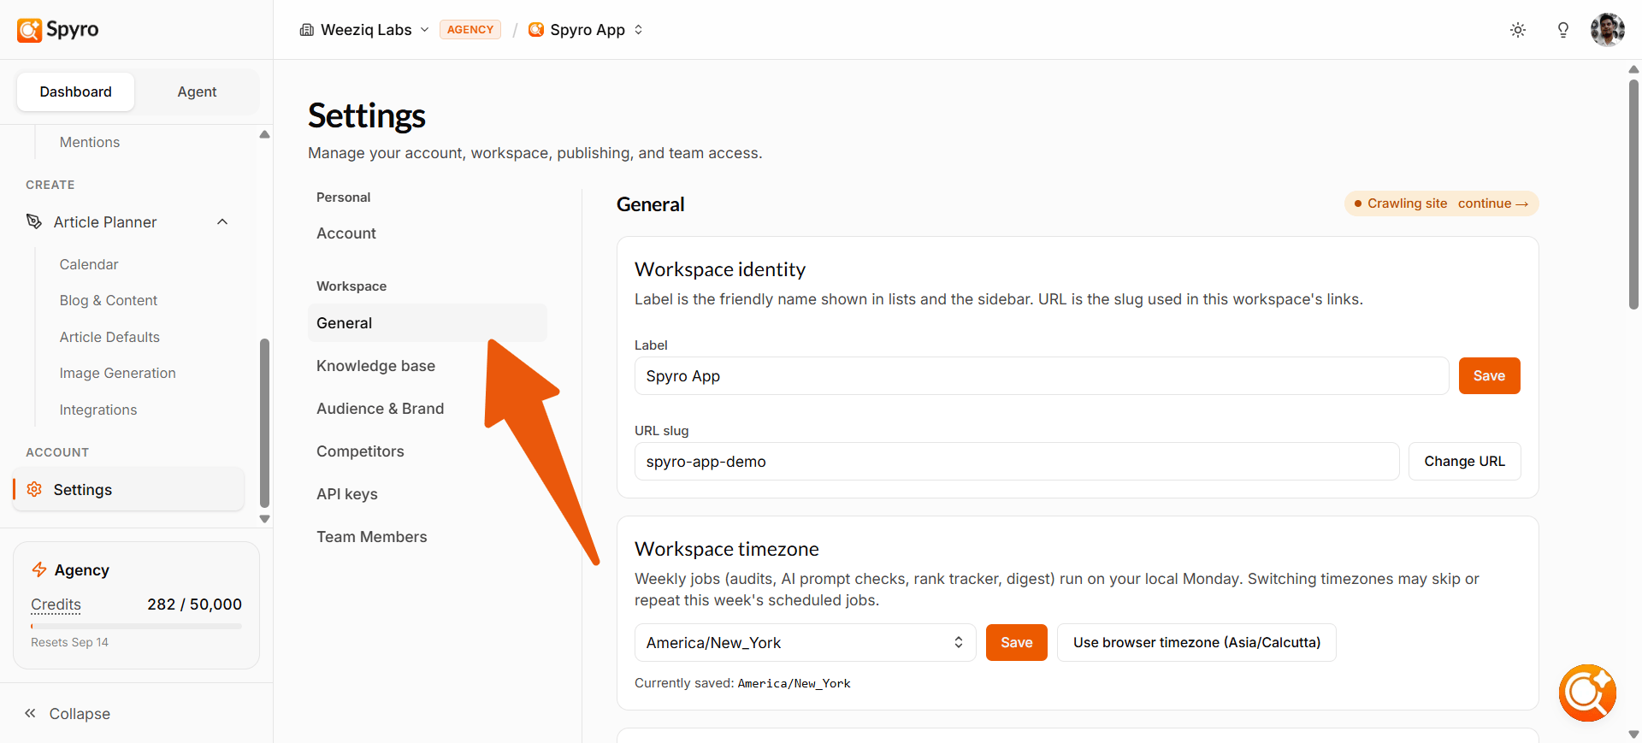The width and height of the screenshot is (1642, 743).
Task: Open Blog & Content page
Action: coord(109,300)
